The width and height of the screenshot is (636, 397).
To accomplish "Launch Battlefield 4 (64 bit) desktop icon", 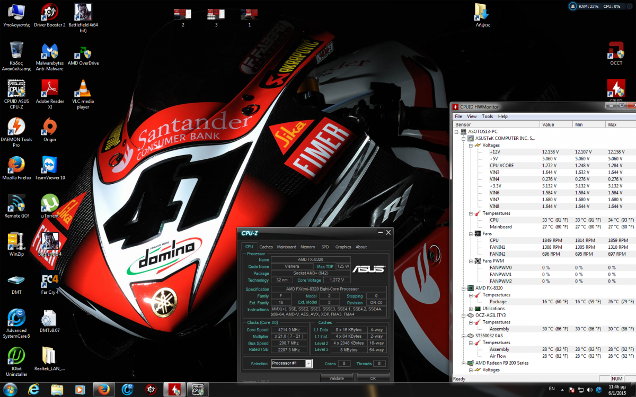I will coord(83,18).
